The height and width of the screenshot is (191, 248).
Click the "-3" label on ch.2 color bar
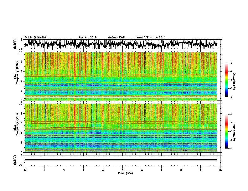231,115
